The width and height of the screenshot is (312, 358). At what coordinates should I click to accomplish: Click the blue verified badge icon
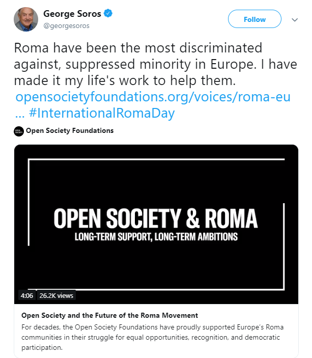coord(108,14)
